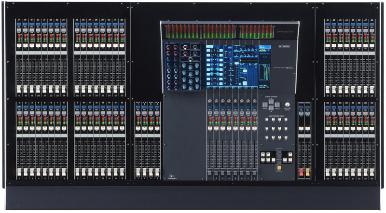
Task: Select channel 33 with its SEL key
Action: point(328,108)
